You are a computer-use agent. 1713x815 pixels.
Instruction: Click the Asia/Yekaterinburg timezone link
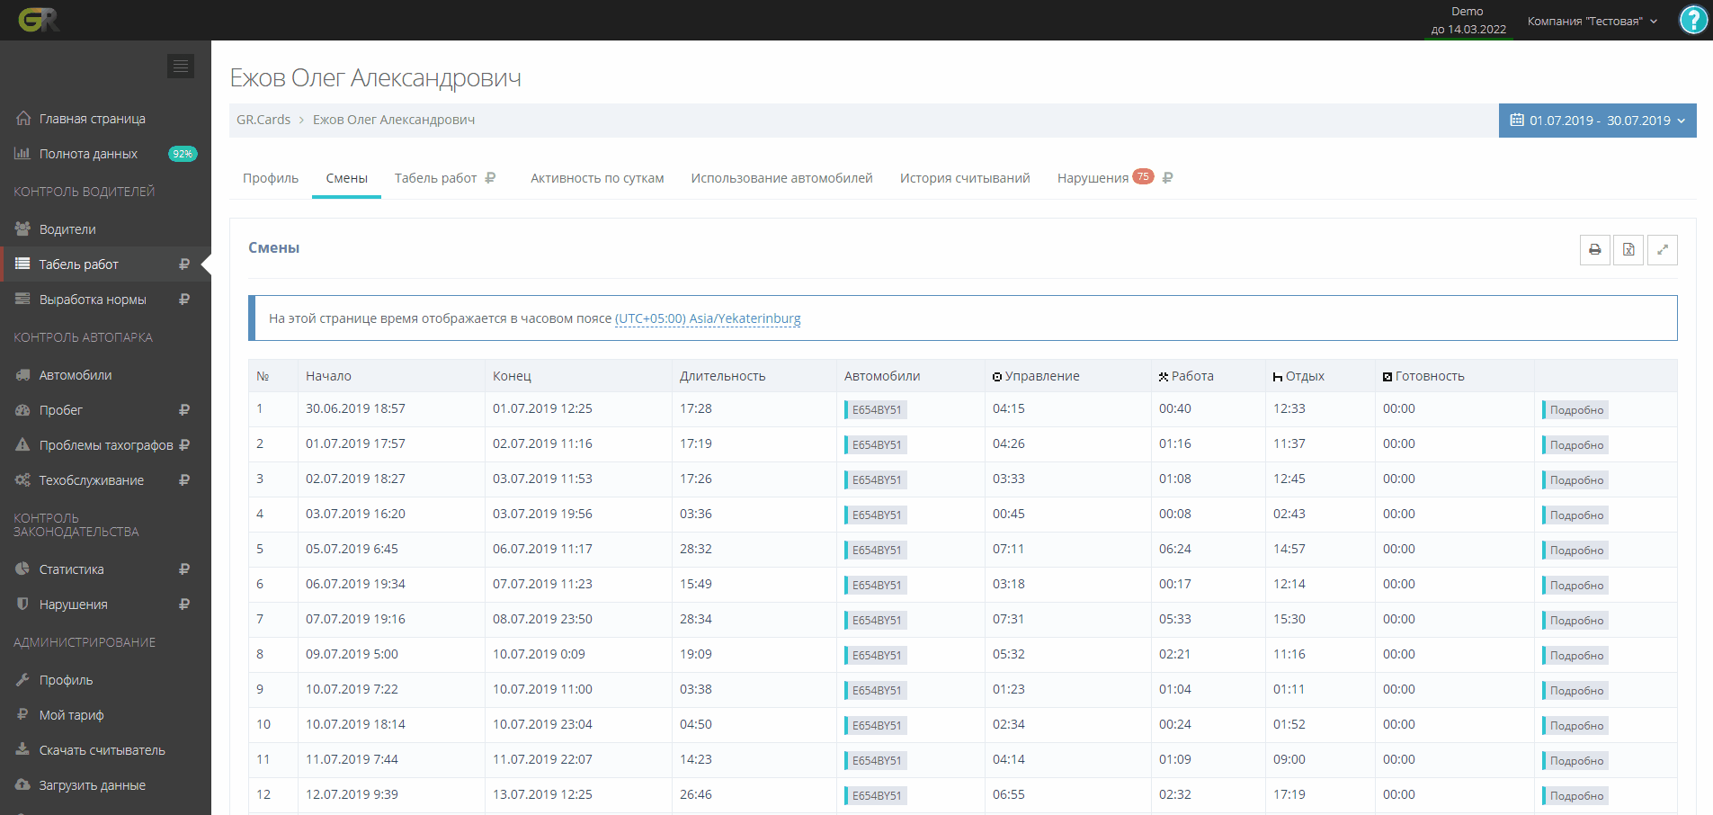tap(707, 318)
